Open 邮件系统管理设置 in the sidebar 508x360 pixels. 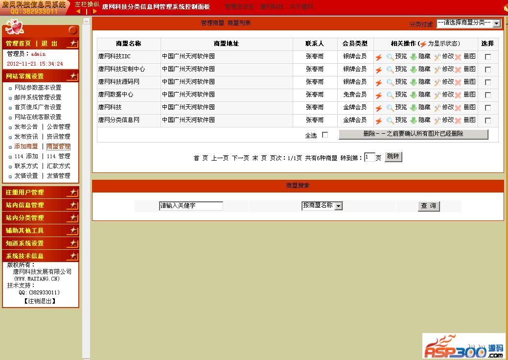click(38, 97)
